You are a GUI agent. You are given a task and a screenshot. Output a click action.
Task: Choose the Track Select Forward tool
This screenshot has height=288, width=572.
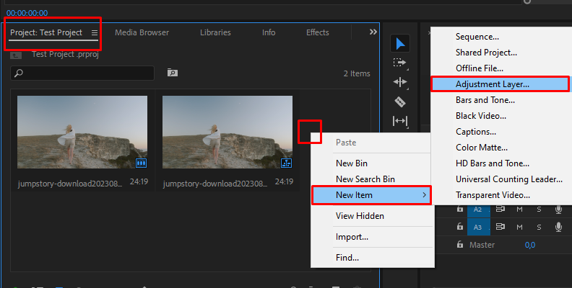(400, 63)
